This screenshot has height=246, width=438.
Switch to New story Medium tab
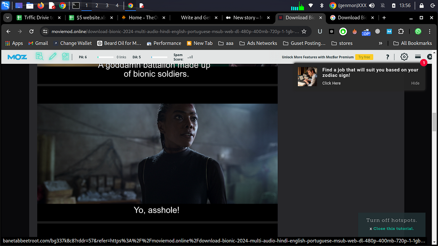click(248, 17)
